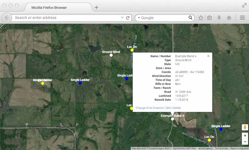The image size is (249, 150).
Task: Open the hamburger menu icon
Action: pyautogui.click(x=242, y=18)
